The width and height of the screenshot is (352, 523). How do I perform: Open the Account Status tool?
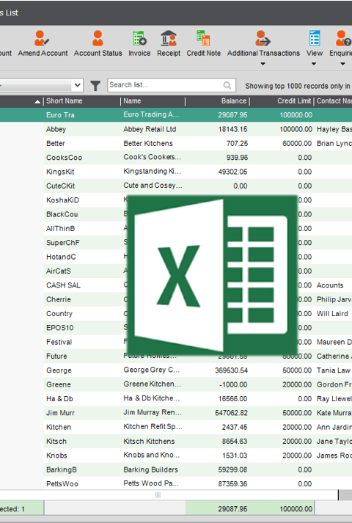[x=98, y=43]
